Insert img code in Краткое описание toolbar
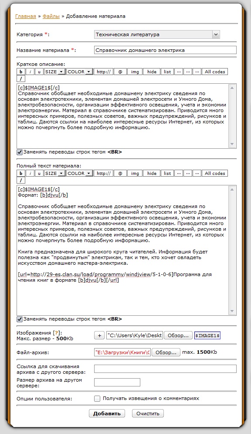Screen dimensions: 251x434 135,72
